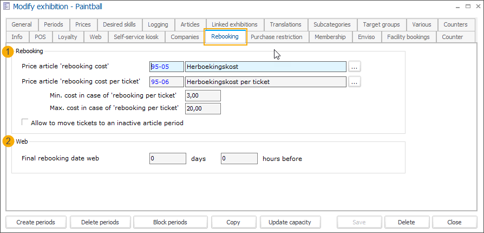
Task: Click the "Price article 'rebooking cost'" label
Action: 66,66
